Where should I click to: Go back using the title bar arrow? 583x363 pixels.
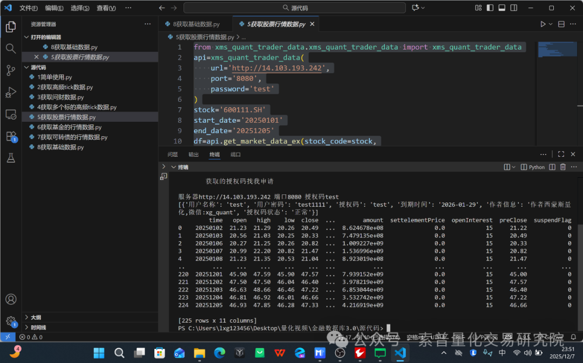click(162, 8)
